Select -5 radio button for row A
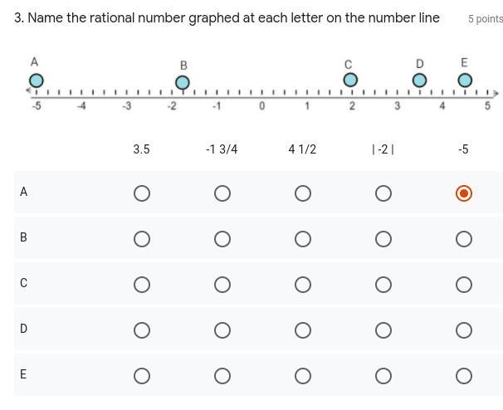Image resolution: width=503 pixels, height=410 pixels. point(464,193)
